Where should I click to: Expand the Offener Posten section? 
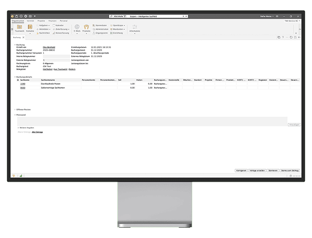click(15, 109)
